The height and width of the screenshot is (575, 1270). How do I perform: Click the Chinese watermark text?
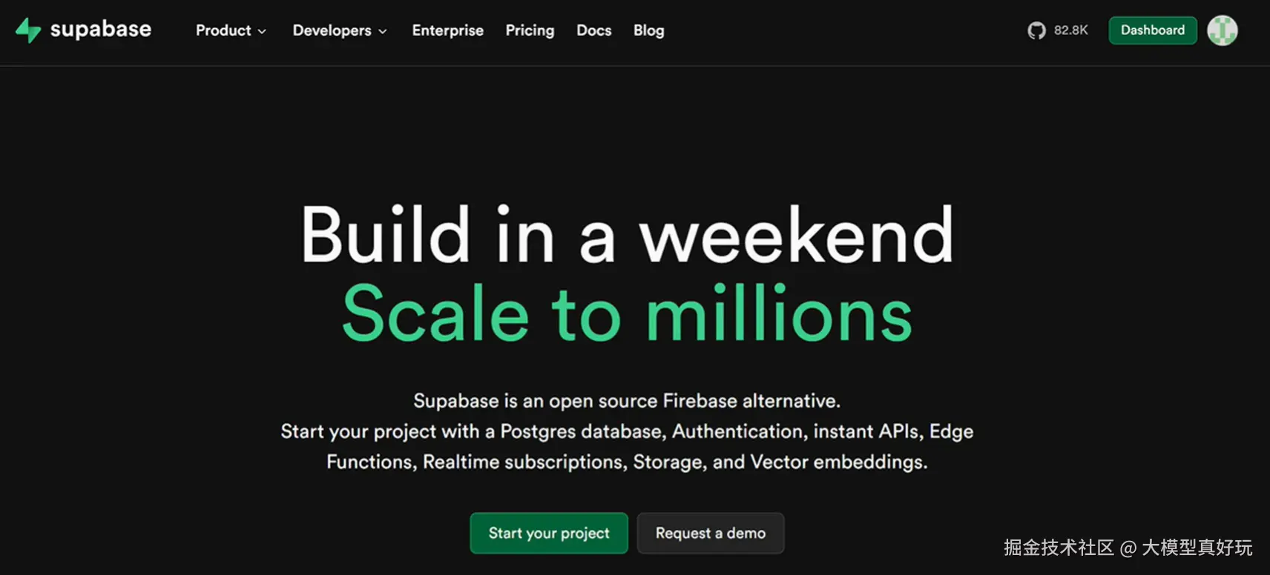point(1128,548)
